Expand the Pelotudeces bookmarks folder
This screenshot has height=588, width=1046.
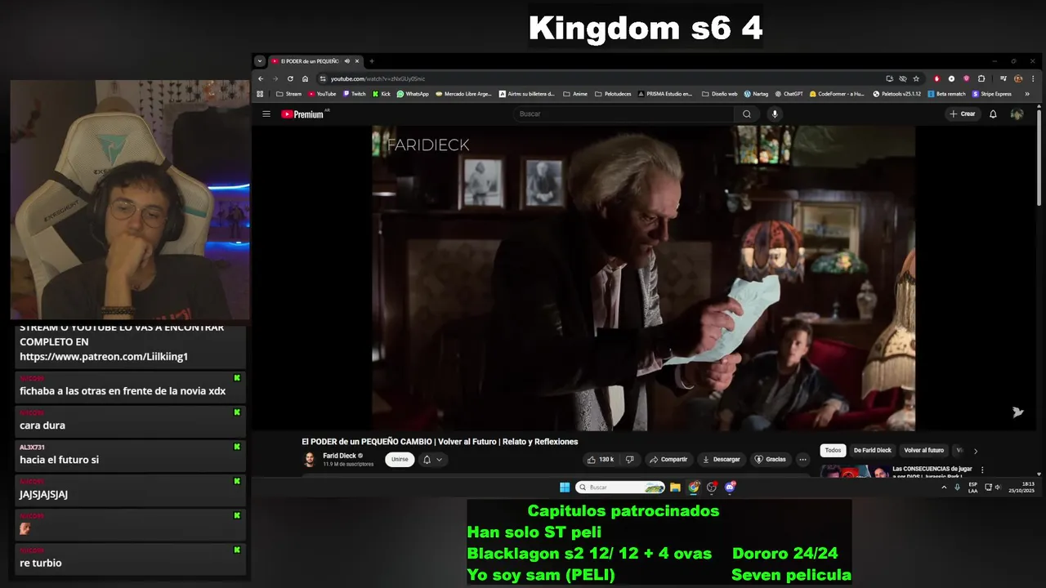tap(612, 94)
